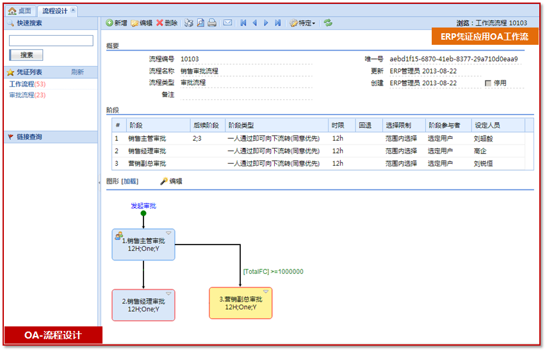Click the wand 编辑 graph button

click(x=171, y=181)
